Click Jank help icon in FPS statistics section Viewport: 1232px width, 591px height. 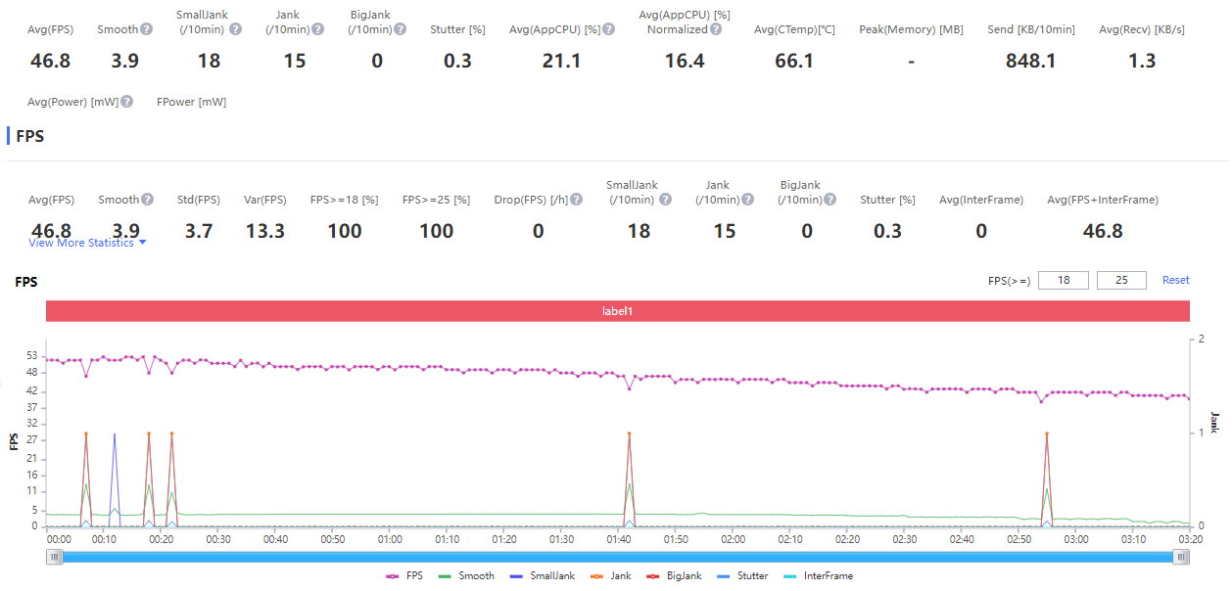(747, 200)
